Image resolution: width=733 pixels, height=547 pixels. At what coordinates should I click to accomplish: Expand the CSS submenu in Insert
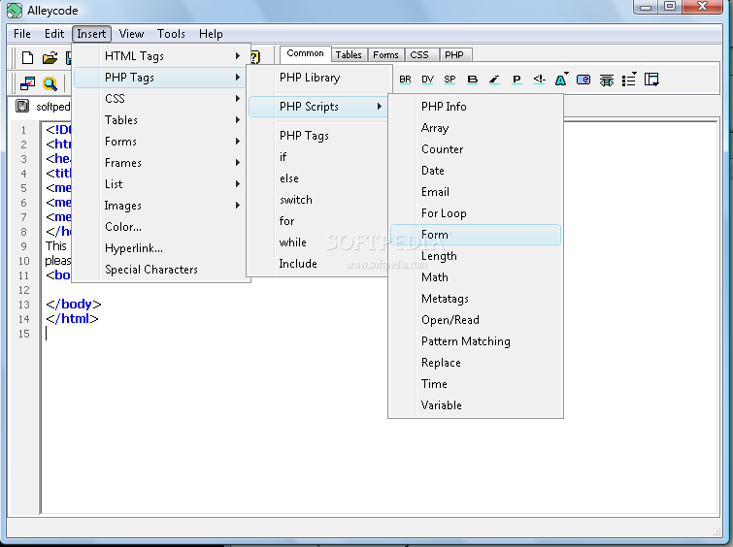(159, 99)
